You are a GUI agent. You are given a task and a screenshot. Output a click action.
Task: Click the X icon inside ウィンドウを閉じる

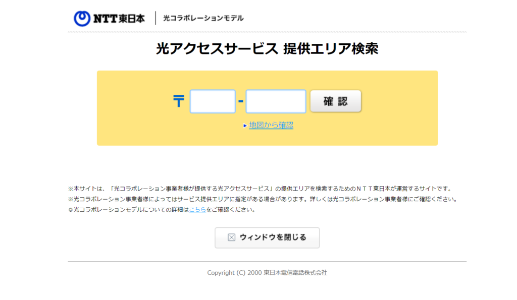point(231,237)
